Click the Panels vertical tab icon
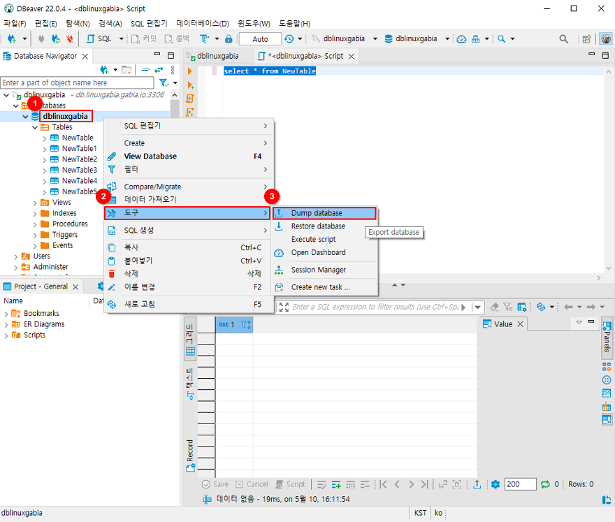Viewport: 615px width, 522px height. [607, 338]
